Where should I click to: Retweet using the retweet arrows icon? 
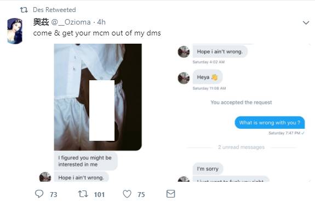(x=83, y=194)
